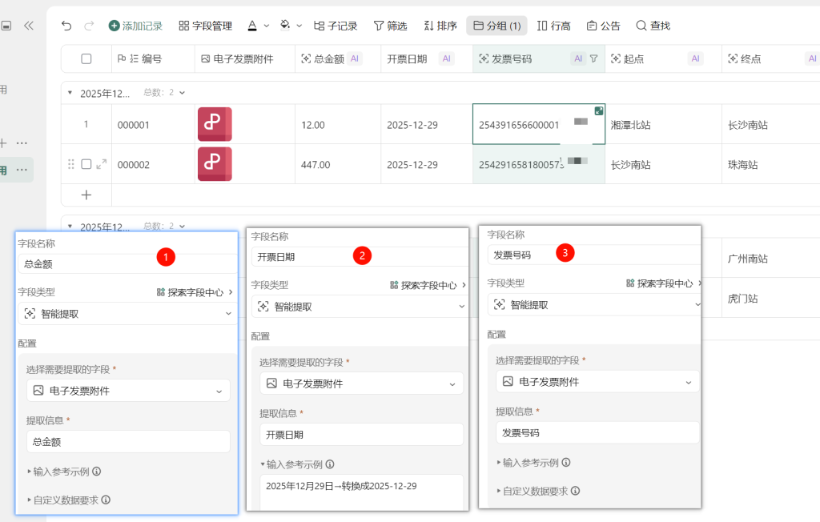This screenshot has width=820, height=522.
Task: Open 电子发票附件 dropdown in panel 3
Action: (597, 381)
